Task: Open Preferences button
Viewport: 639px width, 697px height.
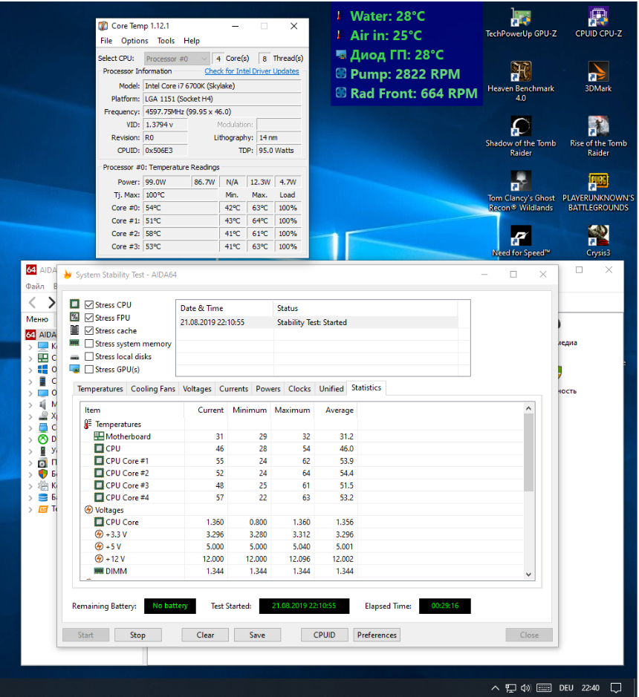Action: [377, 635]
